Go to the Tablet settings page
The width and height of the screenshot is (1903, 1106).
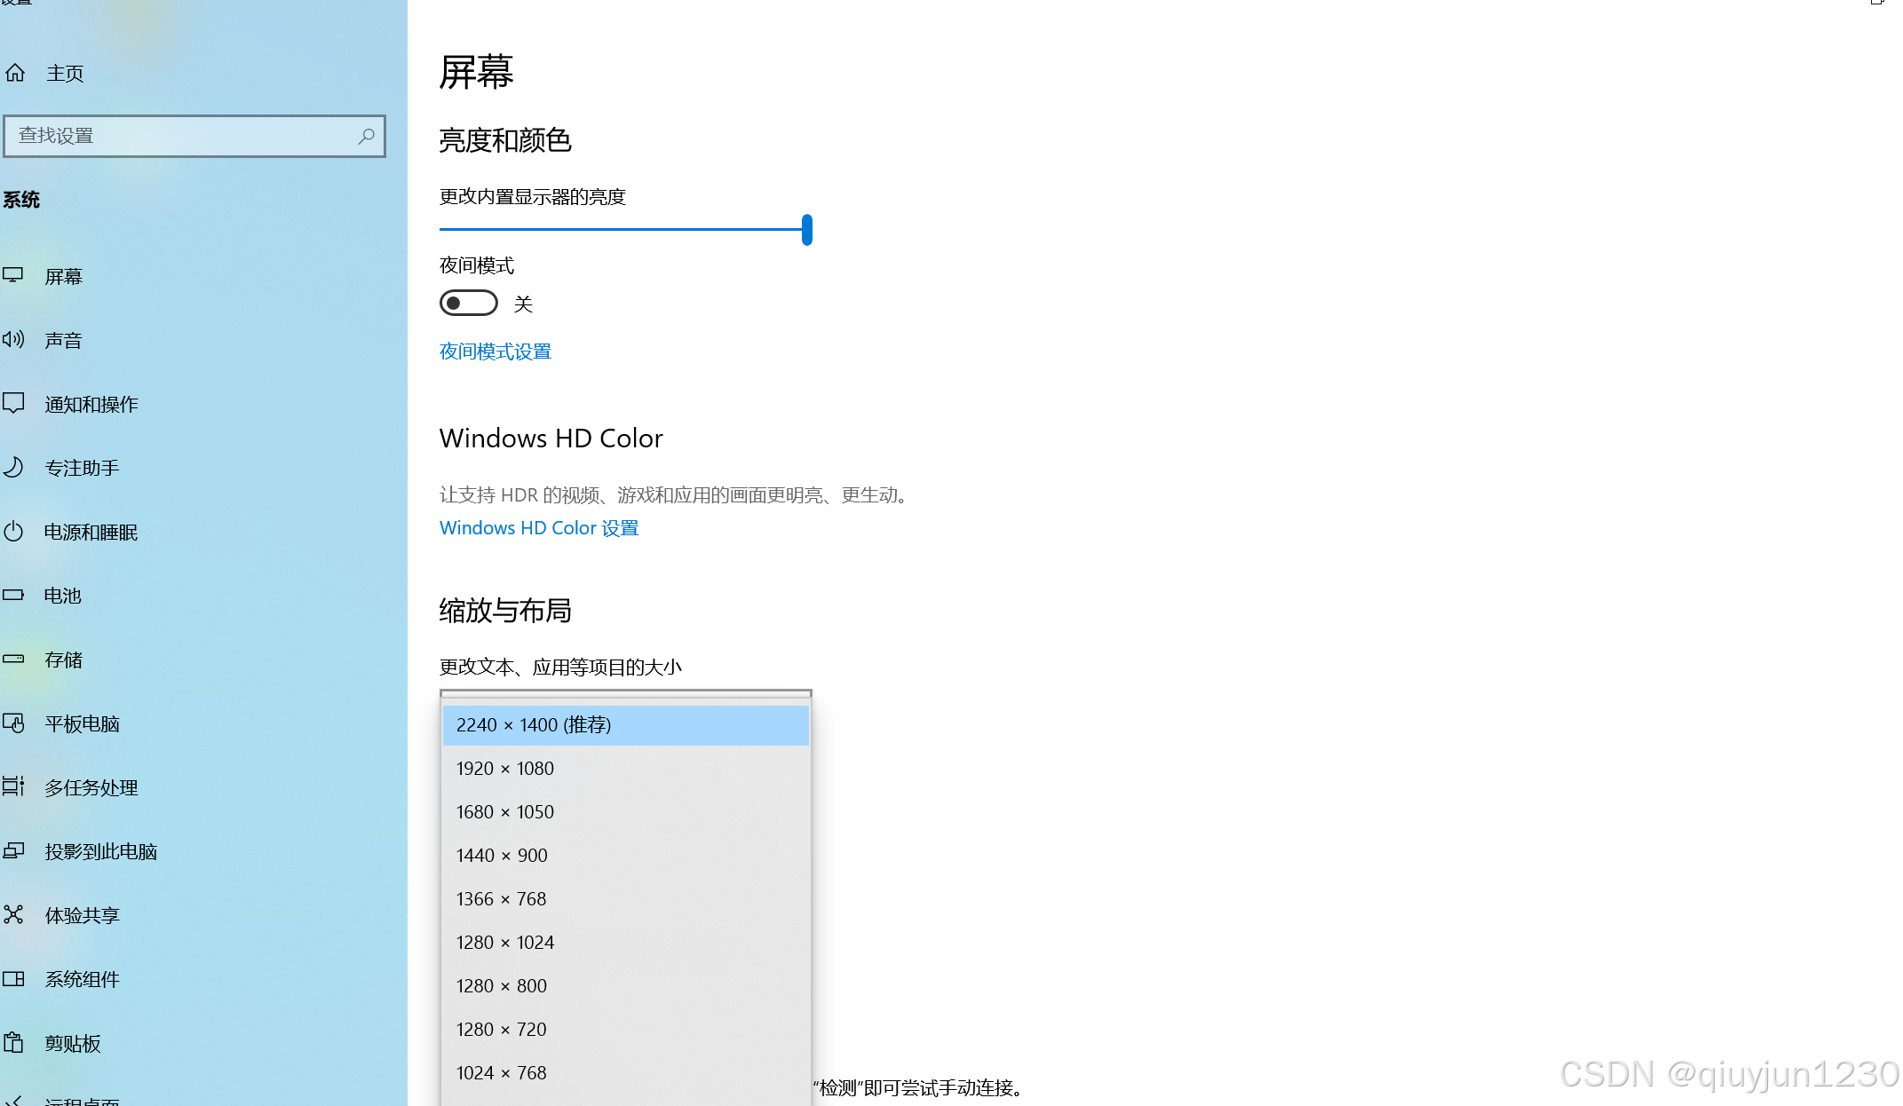point(82,724)
